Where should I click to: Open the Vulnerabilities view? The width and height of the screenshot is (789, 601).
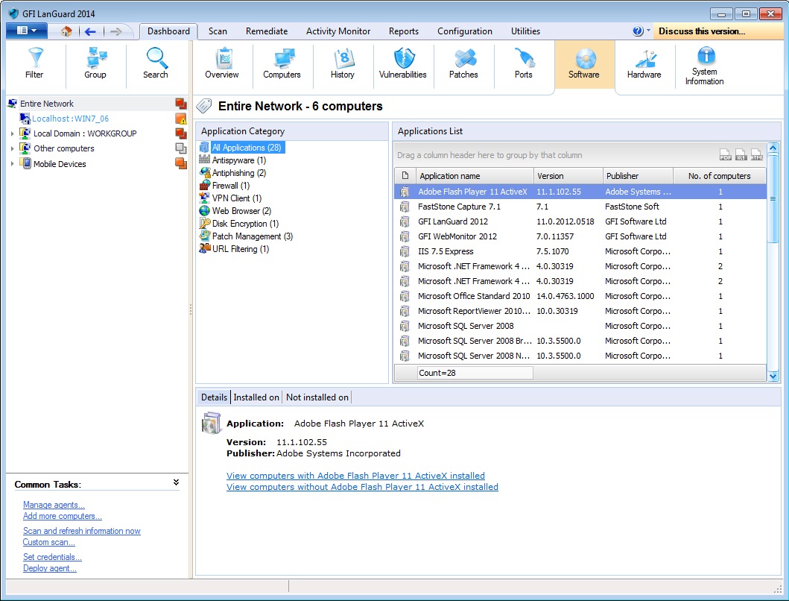402,63
